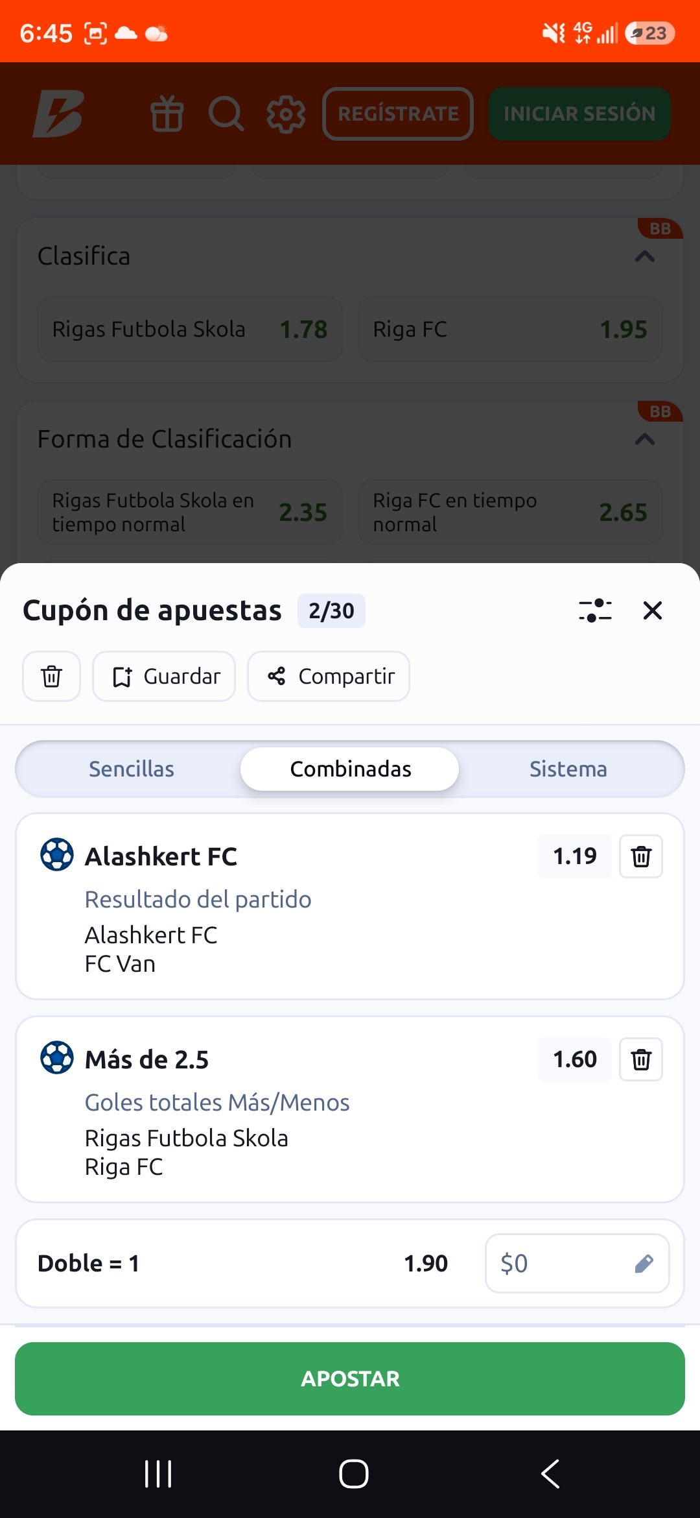The image size is (700, 1518).
Task: Delete the Alashkert FC selection with trash icon
Action: coord(641,856)
